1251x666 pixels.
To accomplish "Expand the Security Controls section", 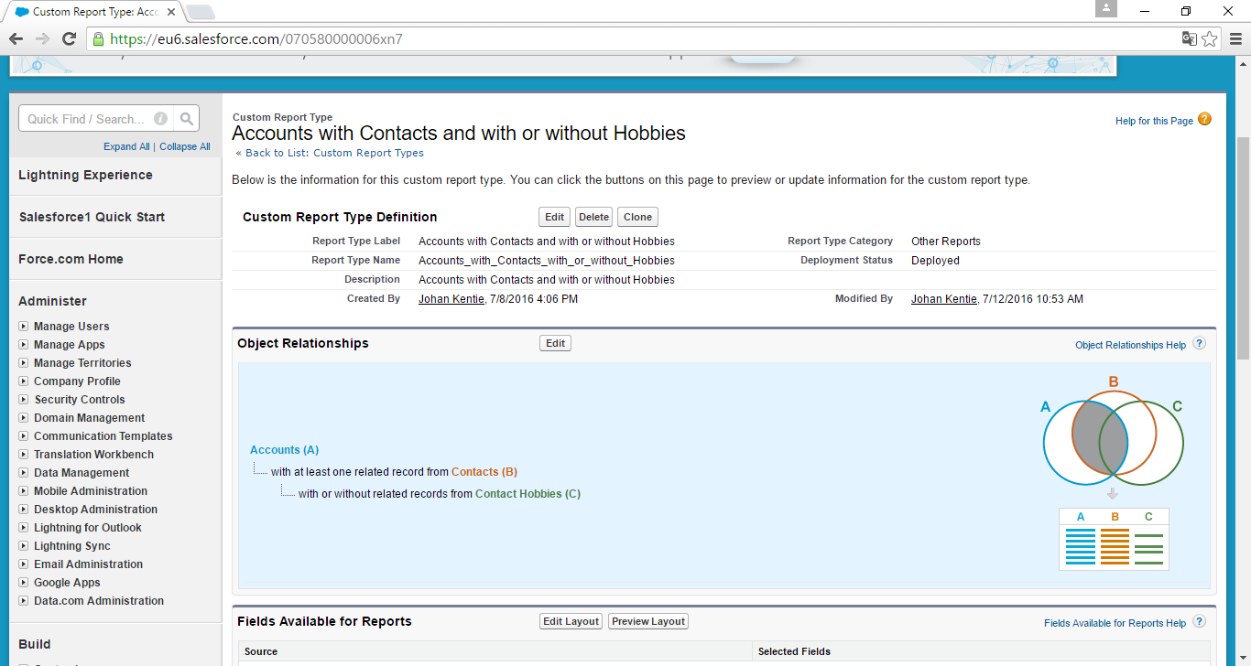I will [24, 400].
